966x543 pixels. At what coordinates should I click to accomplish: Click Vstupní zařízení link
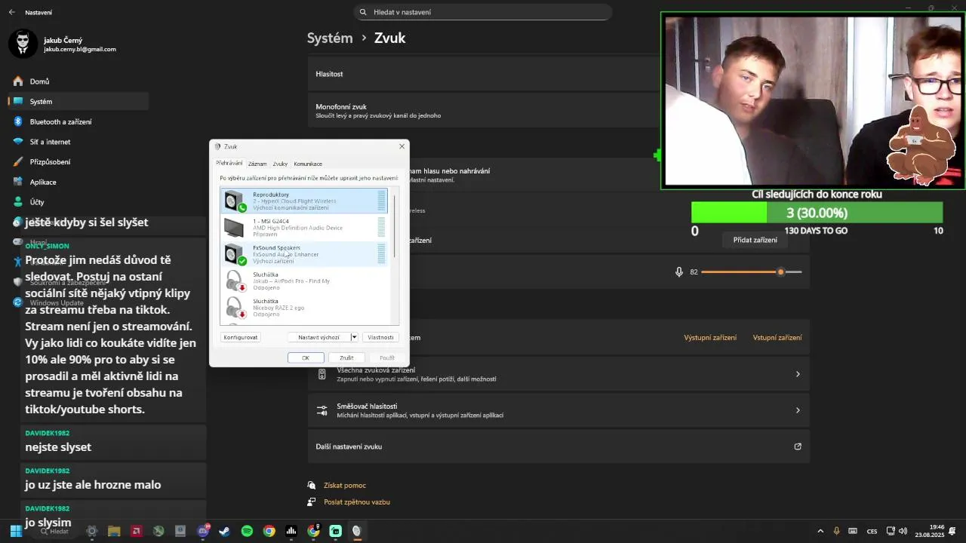click(x=777, y=338)
